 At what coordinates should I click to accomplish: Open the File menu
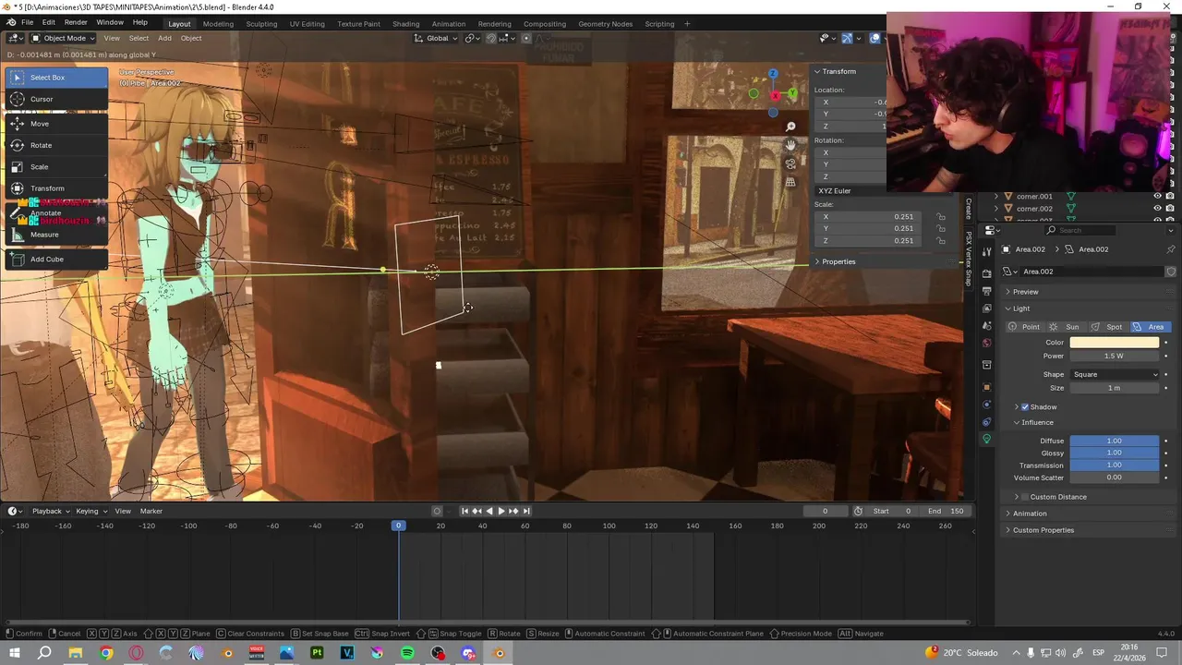click(x=28, y=22)
